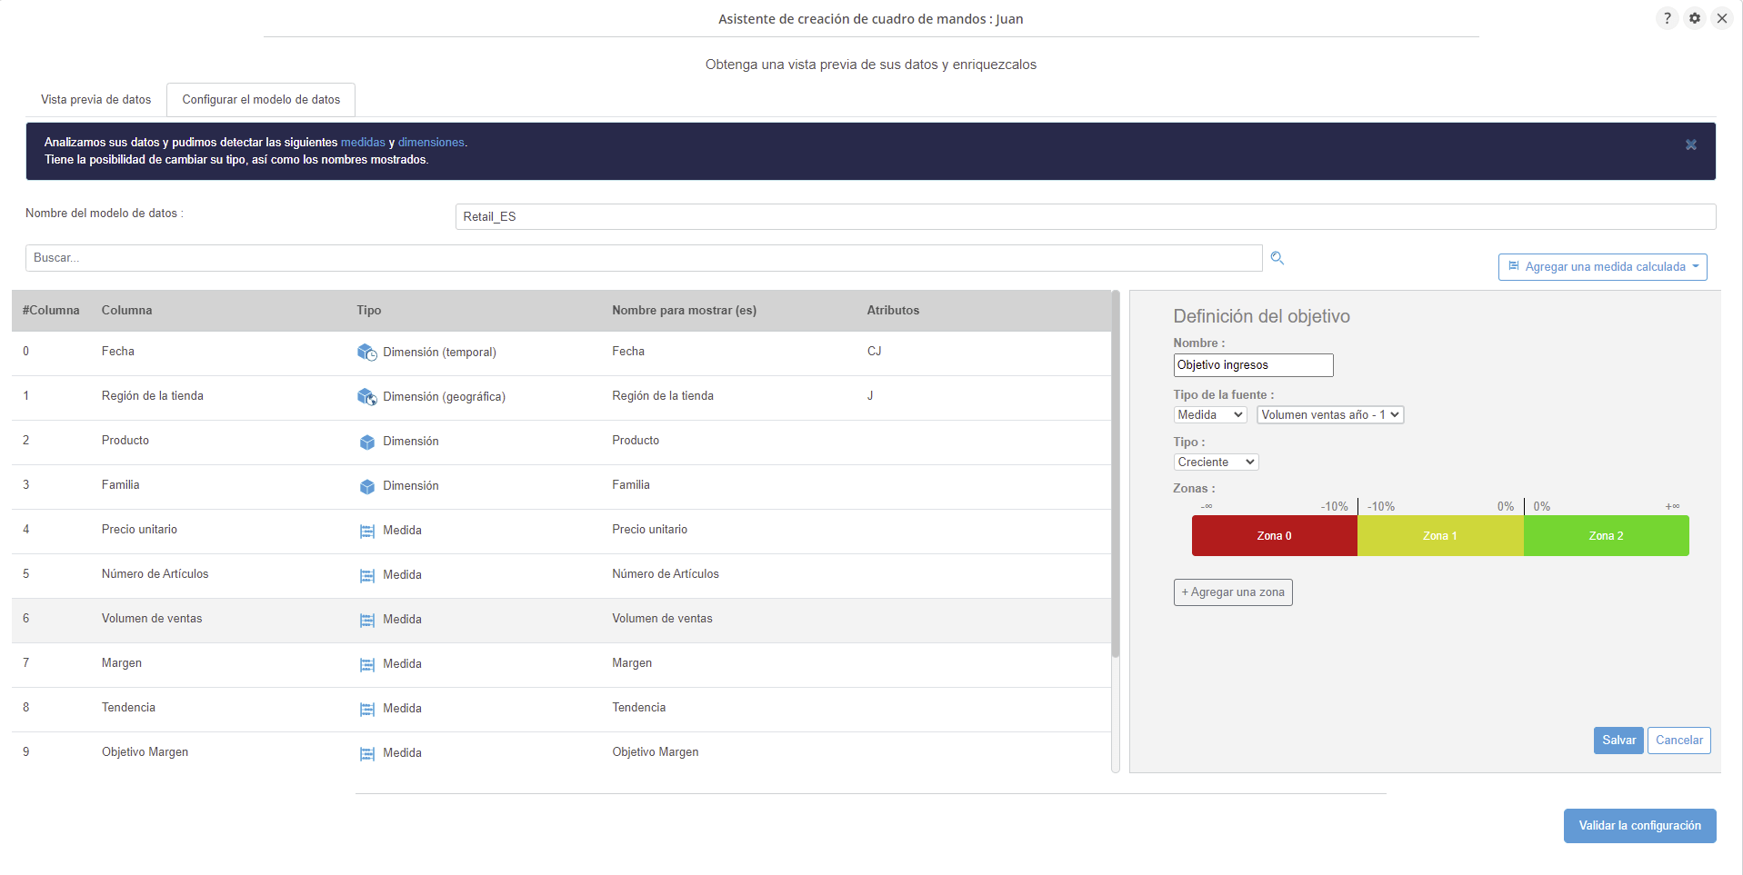Click column name Producto
This screenshot has width=1743, height=875.
point(125,441)
